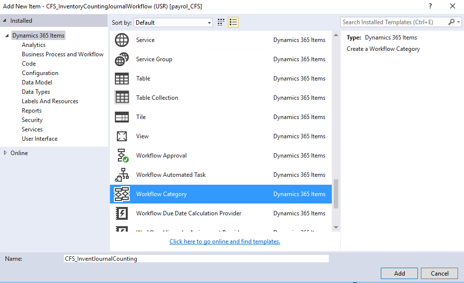Select the Analytics category
This screenshot has height=283, width=464.
point(34,45)
